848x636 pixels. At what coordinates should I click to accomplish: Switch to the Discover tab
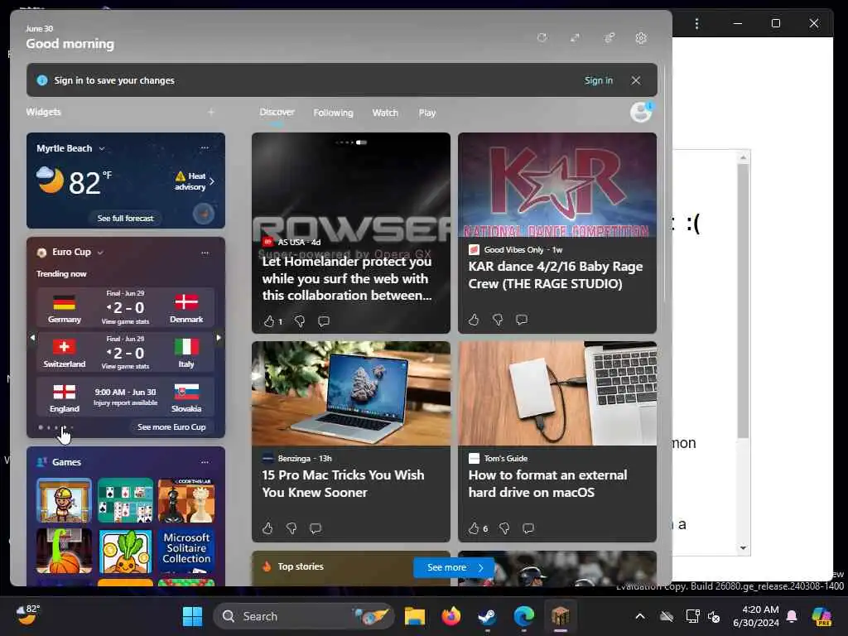coord(277,112)
